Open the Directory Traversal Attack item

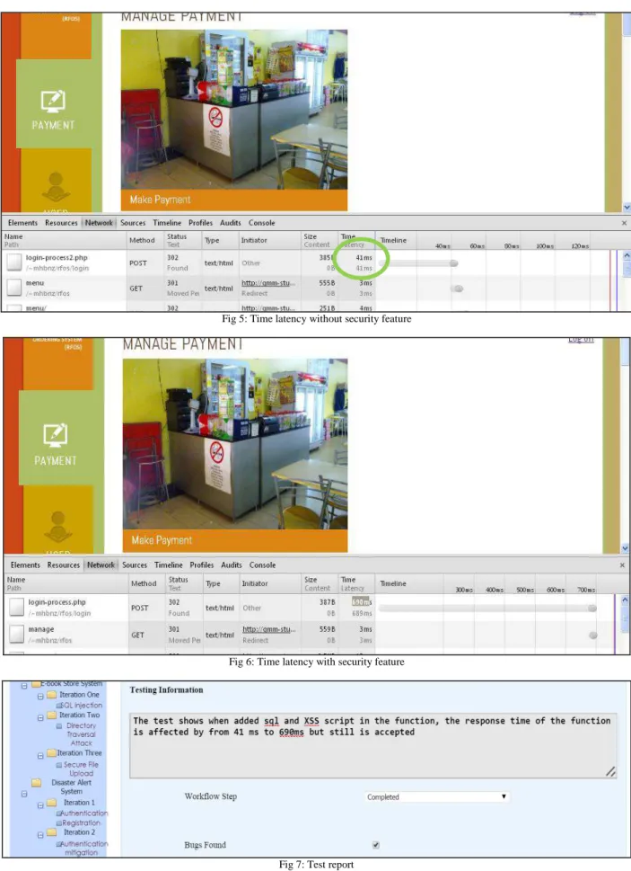pyautogui.click(x=81, y=734)
